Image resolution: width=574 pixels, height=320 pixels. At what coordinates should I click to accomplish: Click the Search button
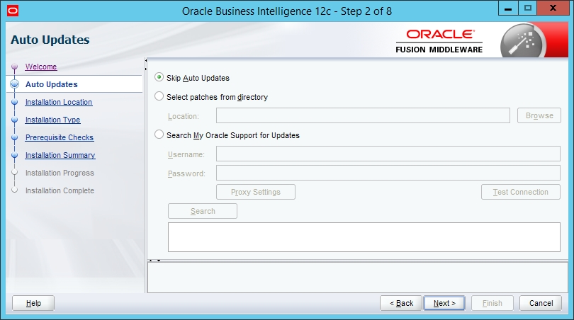pyautogui.click(x=203, y=211)
